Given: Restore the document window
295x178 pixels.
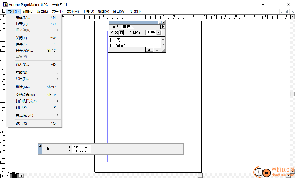Looking at the screenshot, I should (287, 11).
